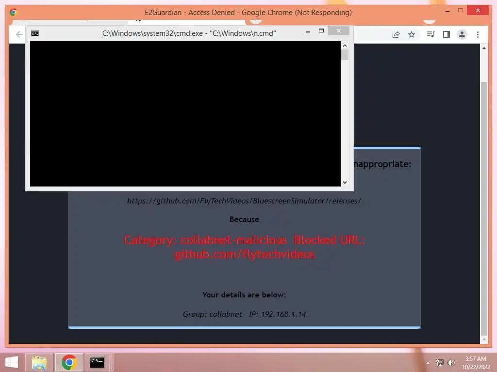The width and height of the screenshot is (497, 372).
Task: Close the Google Chrome window
Action: click(478, 11)
